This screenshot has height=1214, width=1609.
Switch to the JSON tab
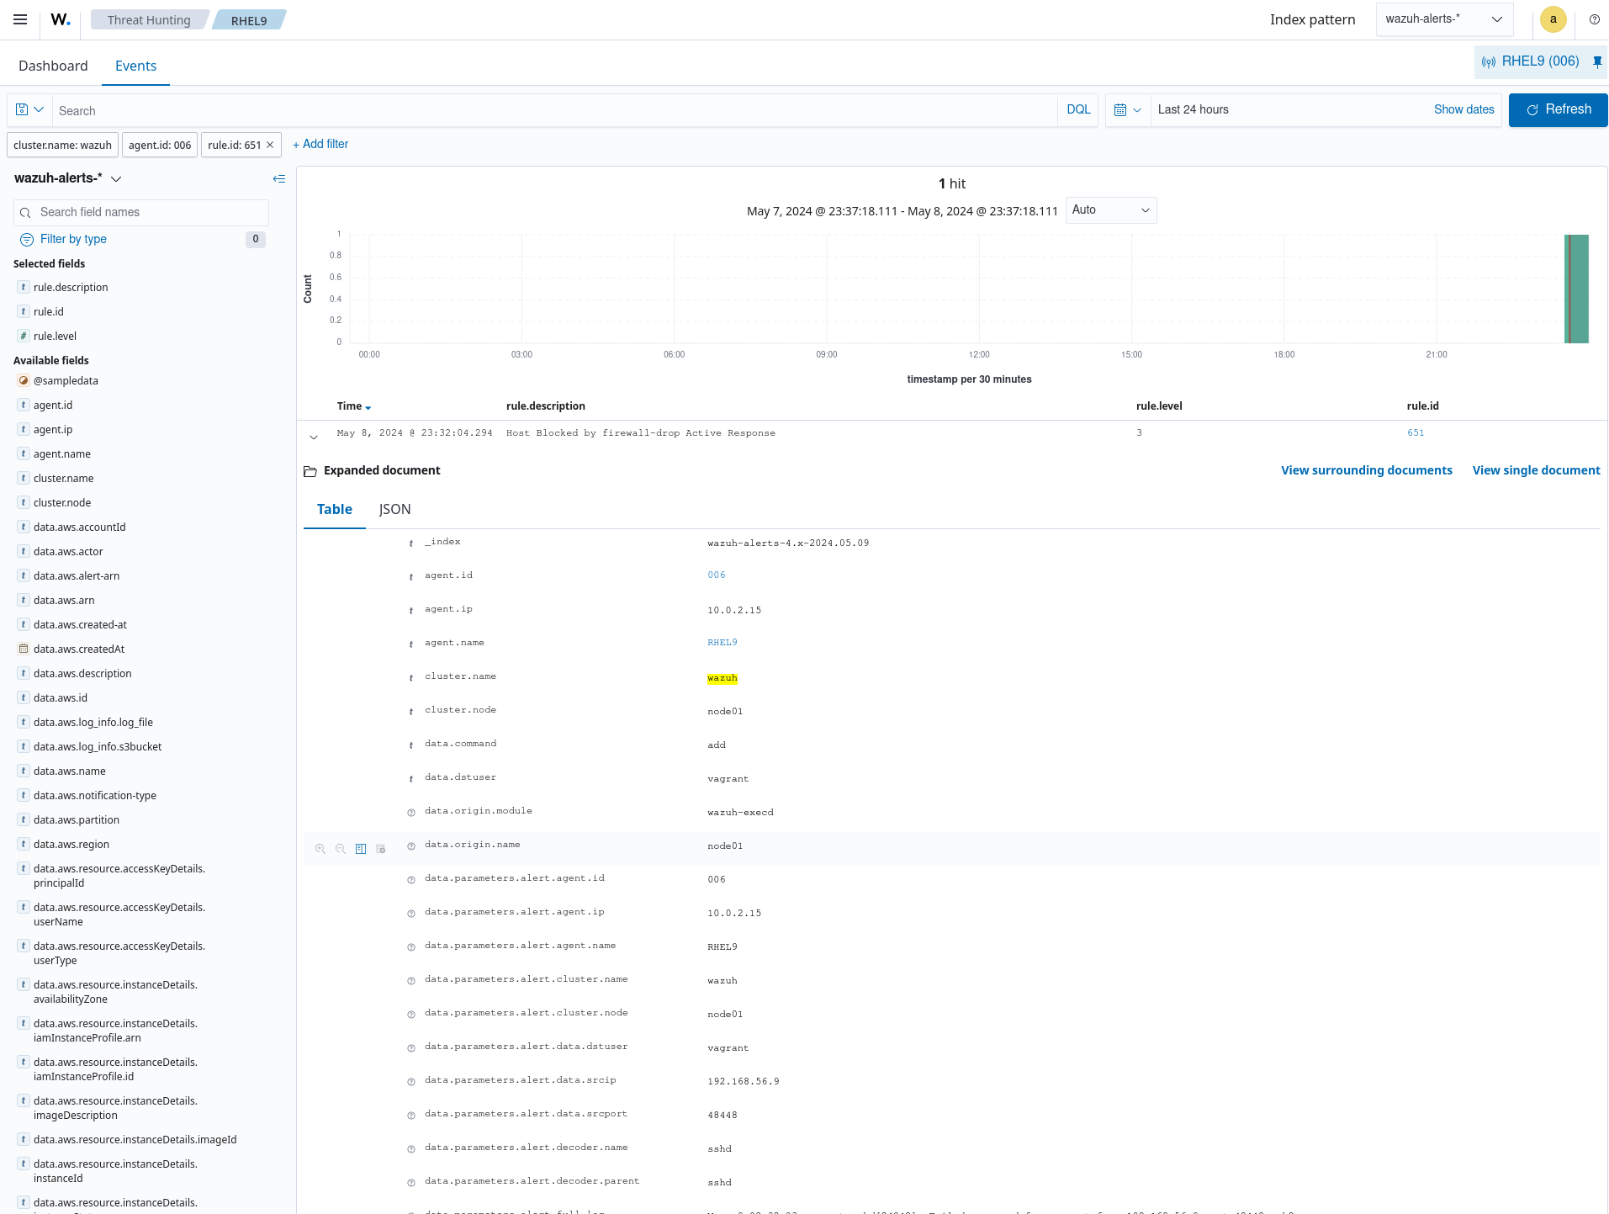coord(394,509)
